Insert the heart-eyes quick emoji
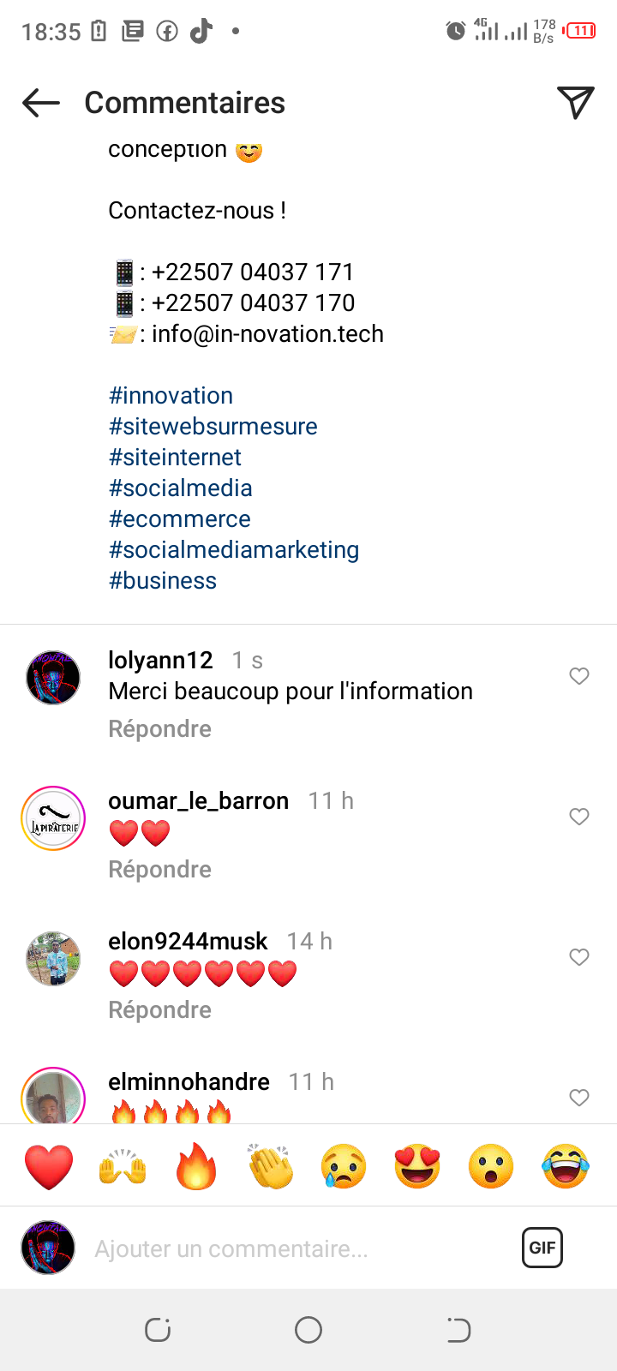The image size is (617, 1371). click(x=417, y=1166)
